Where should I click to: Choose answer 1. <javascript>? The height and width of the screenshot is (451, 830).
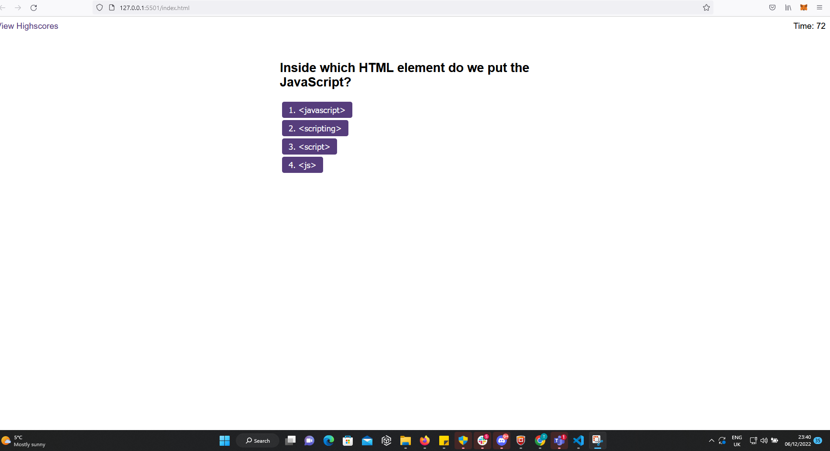317,110
